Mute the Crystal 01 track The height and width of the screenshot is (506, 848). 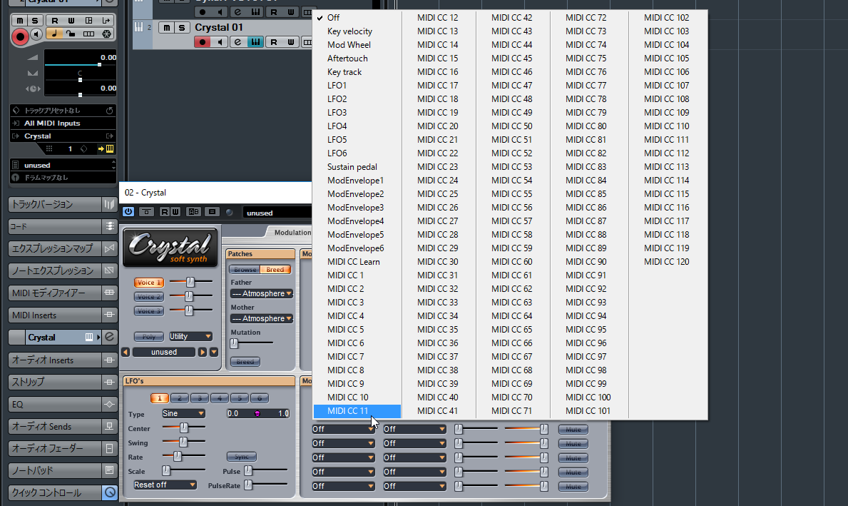(x=167, y=28)
